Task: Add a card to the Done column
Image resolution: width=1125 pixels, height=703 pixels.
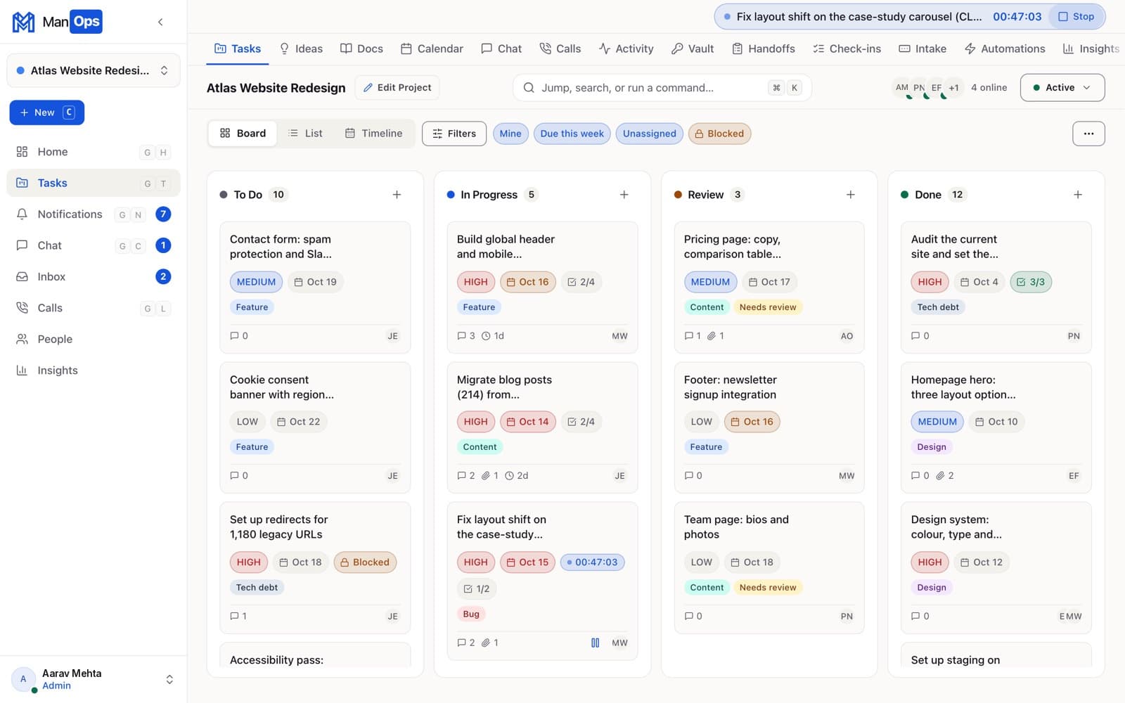Action: click(x=1077, y=195)
